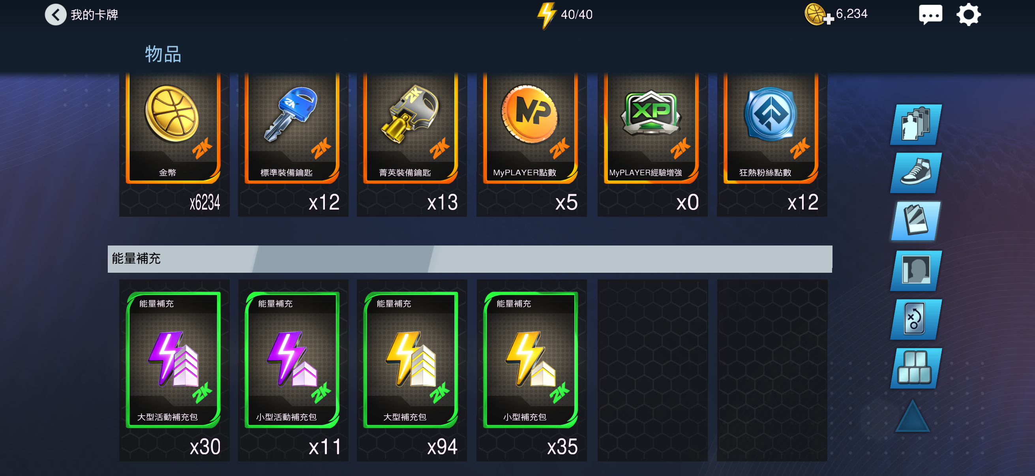Screen dimensions: 1035x476
Task: Go back using the 我的卡牌 arrow
Action: click(x=55, y=15)
